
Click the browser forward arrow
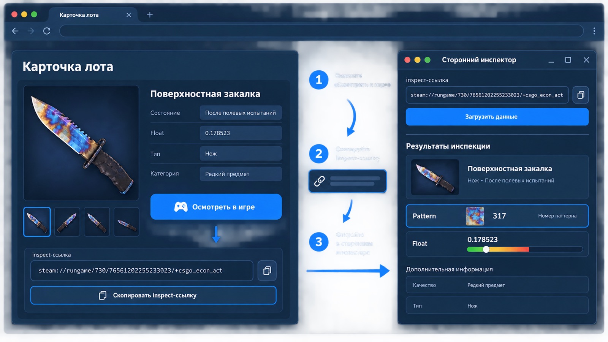coord(31,31)
